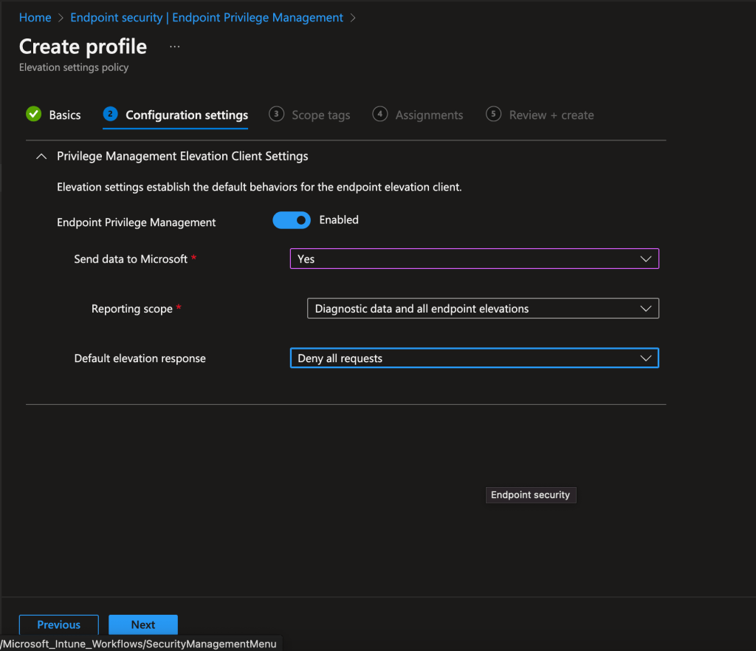The height and width of the screenshot is (651, 756).
Task: Click the green Basics completed checkmark icon
Action: pyautogui.click(x=33, y=114)
